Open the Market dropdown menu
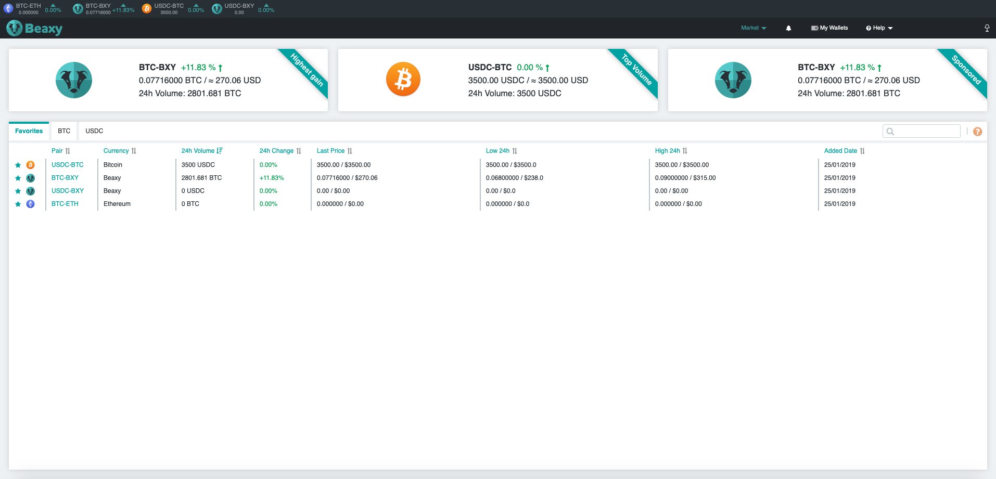This screenshot has height=479, width=996. (754, 28)
